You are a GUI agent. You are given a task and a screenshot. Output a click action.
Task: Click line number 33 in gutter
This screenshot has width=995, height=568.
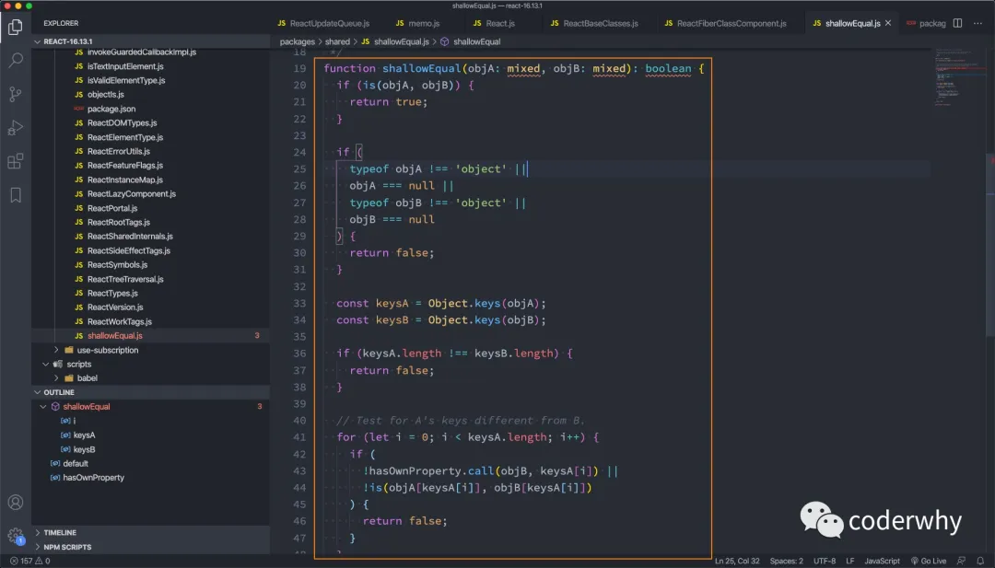(299, 303)
